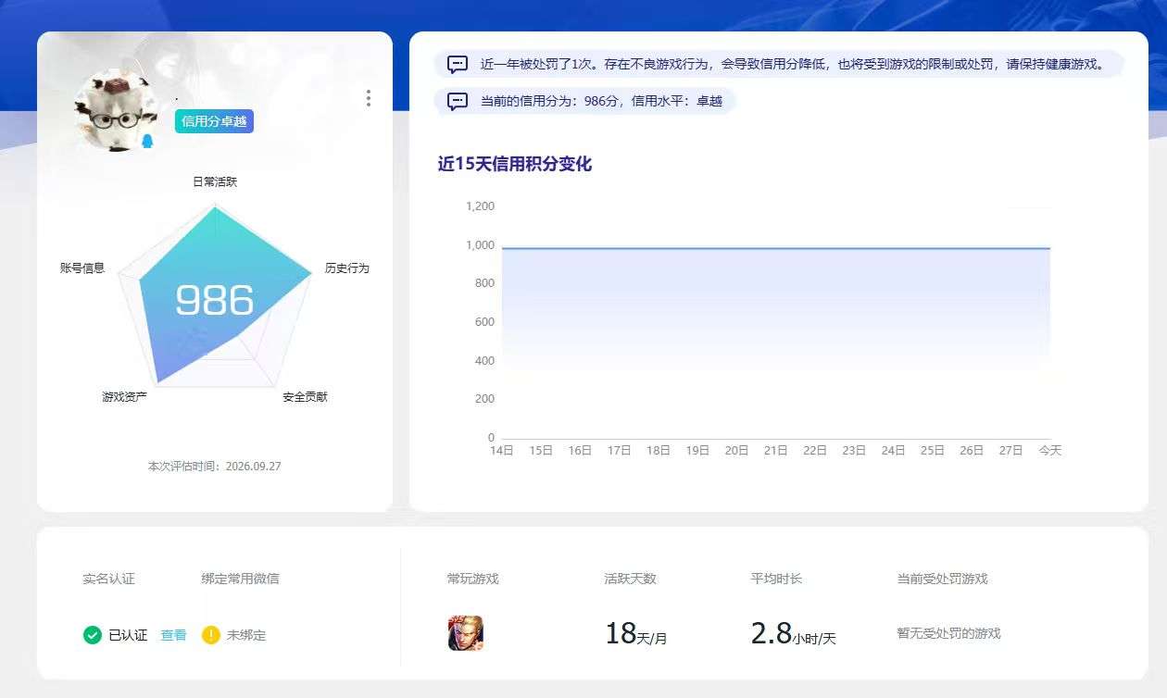Image resolution: width=1167 pixels, height=698 pixels.
Task: Click the 23日 axis label on chart
Action: [854, 451]
